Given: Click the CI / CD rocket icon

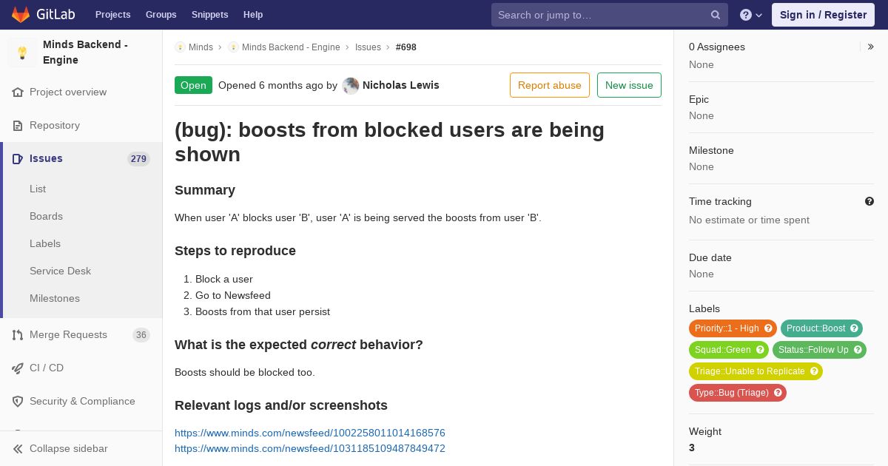Looking at the screenshot, I should (18, 368).
